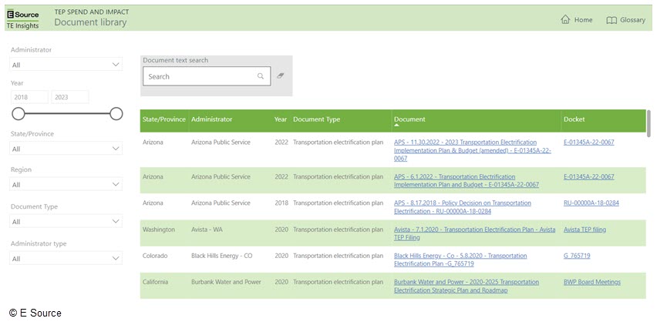Image resolution: width=657 pixels, height=325 pixels.
Task: Open the State/Province filter dropdown
Action: pyautogui.click(x=66, y=149)
